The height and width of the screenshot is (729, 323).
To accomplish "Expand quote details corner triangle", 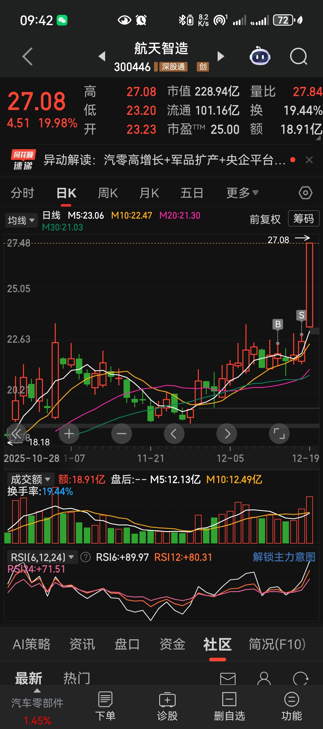I will click(318, 138).
